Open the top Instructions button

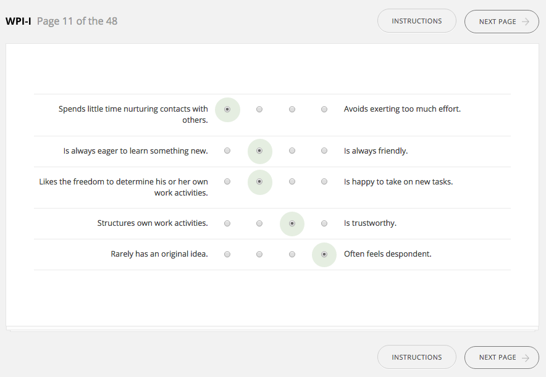click(x=416, y=21)
